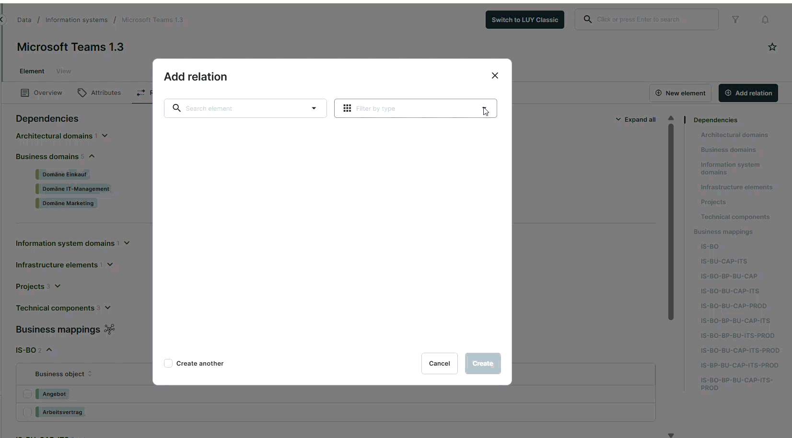Click Switch to LUY Classic button
Image resolution: width=792 pixels, height=438 pixels.
tap(524, 20)
